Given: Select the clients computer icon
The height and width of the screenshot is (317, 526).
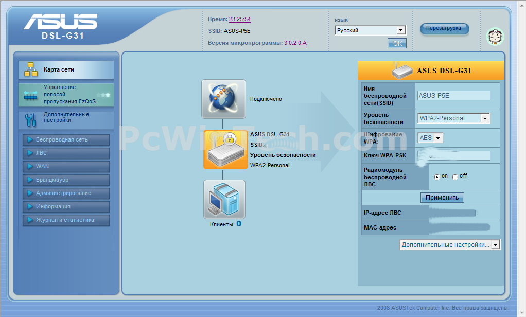Looking at the screenshot, I should click(x=224, y=199).
